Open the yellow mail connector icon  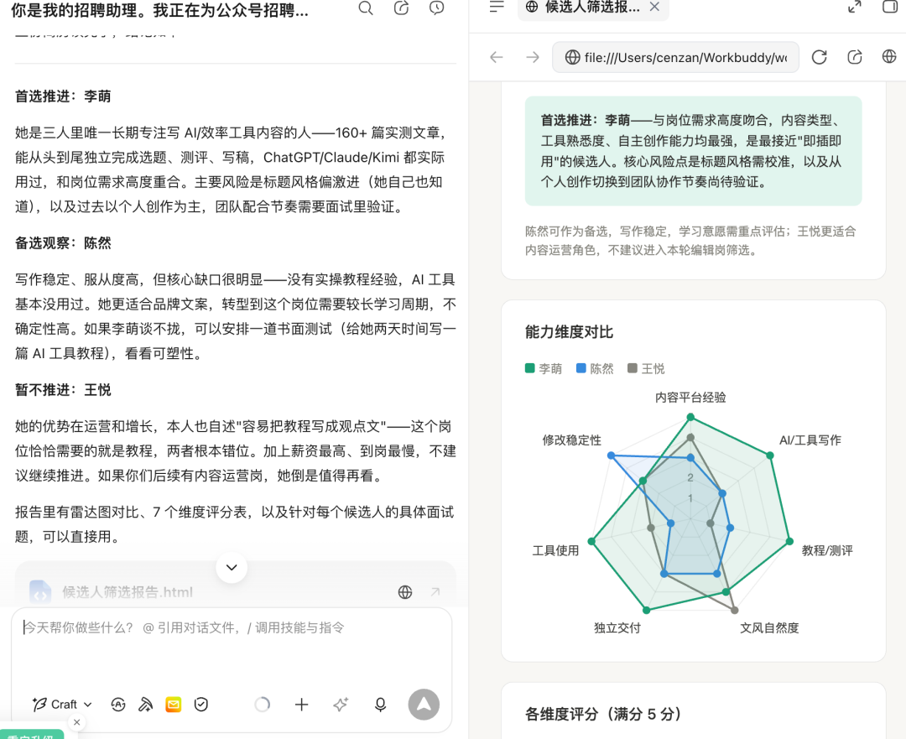174,705
